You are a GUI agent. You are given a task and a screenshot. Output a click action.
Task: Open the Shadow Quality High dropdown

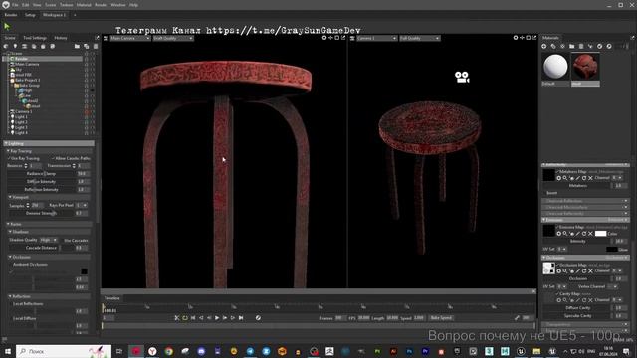pos(49,240)
